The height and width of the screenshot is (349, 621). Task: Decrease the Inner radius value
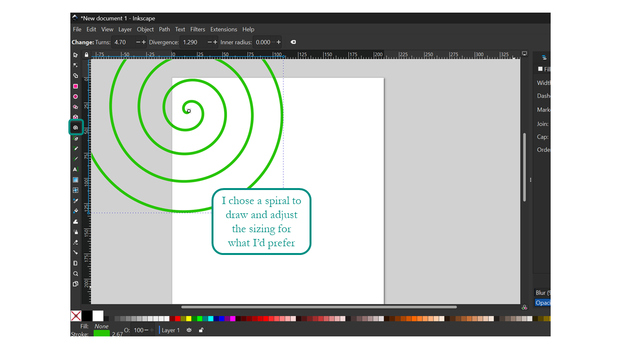(273, 42)
